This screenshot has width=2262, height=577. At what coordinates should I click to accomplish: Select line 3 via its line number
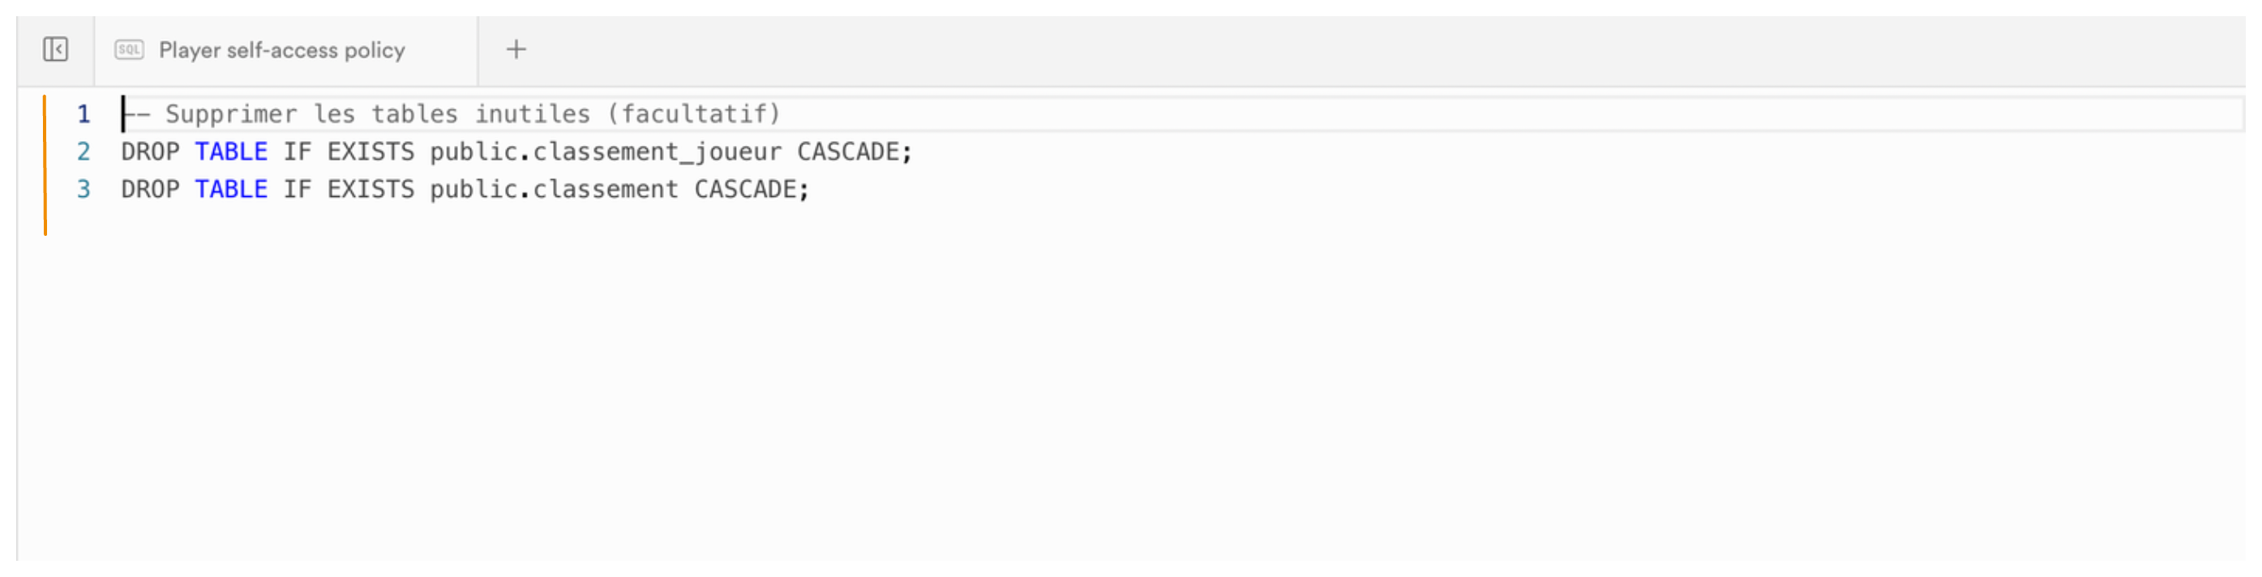(x=83, y=189)
